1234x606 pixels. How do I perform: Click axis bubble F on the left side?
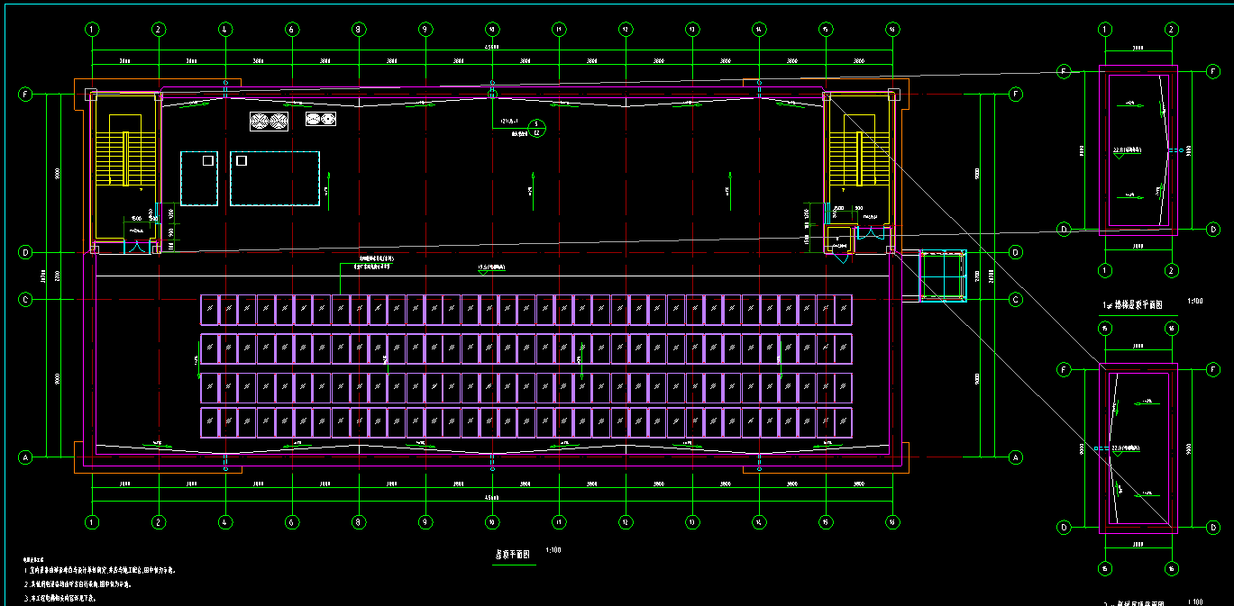tap(25, 94)
